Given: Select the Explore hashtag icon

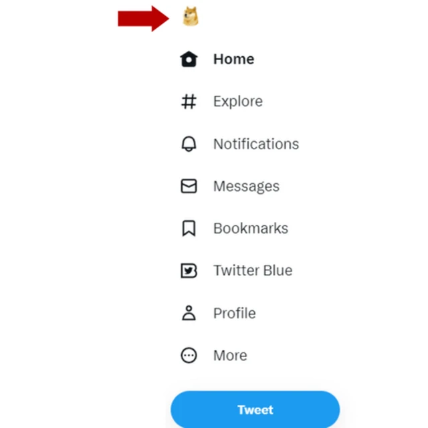Looking at the screenshot, I should 189,102.
